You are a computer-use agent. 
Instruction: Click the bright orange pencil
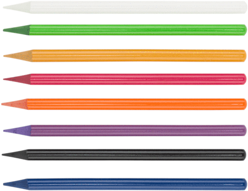(124, 104)
